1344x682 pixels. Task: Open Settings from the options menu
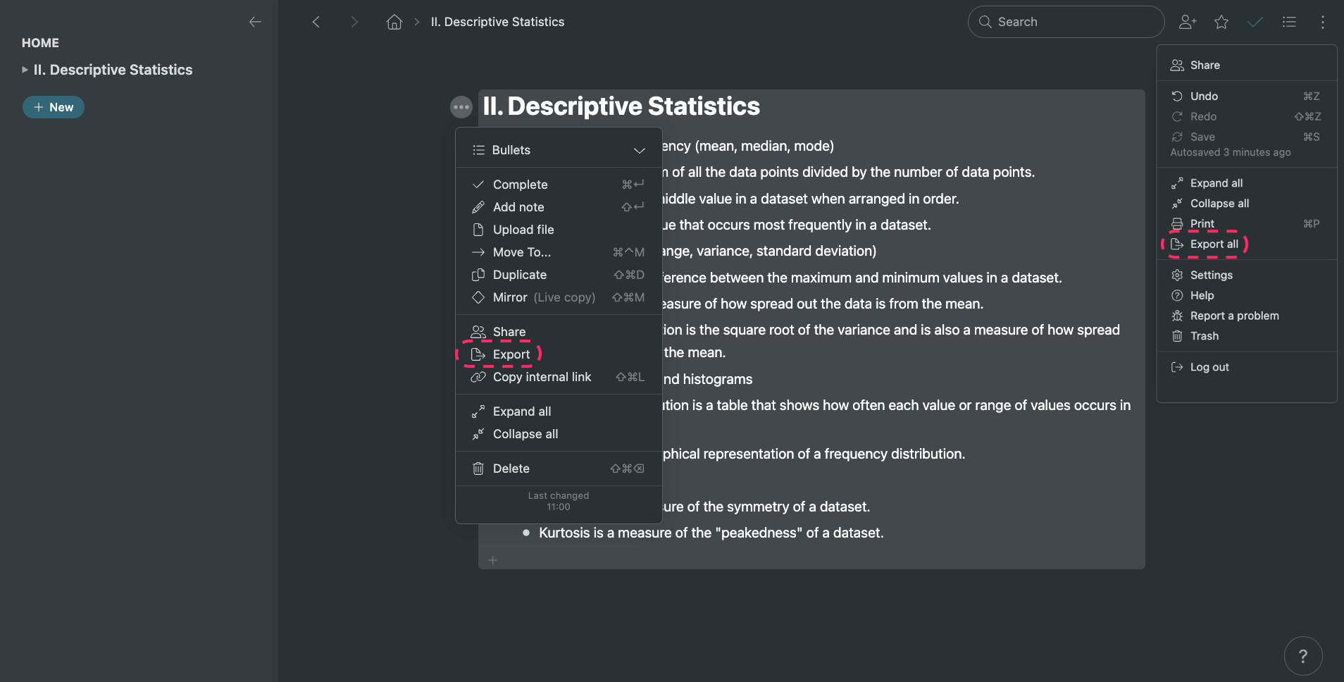(x=1211, y=275)
